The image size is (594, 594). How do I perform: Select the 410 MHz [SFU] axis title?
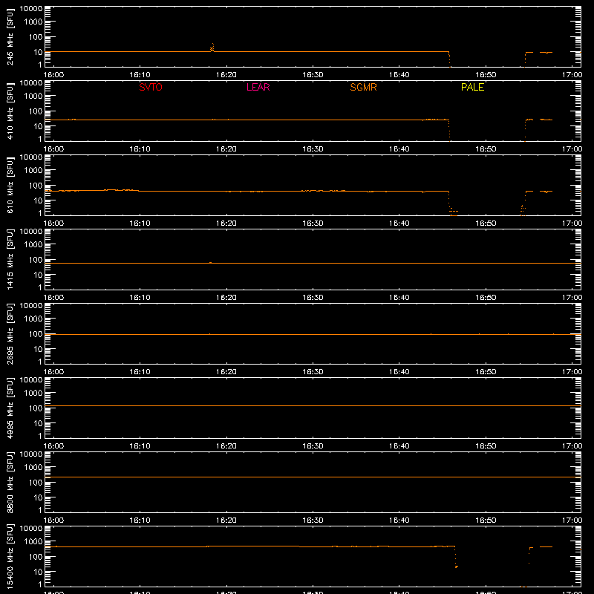10,111
